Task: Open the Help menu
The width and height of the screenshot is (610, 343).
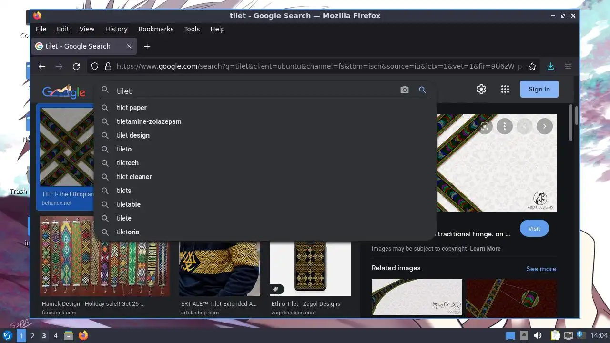Action: (x=217, y=29)
